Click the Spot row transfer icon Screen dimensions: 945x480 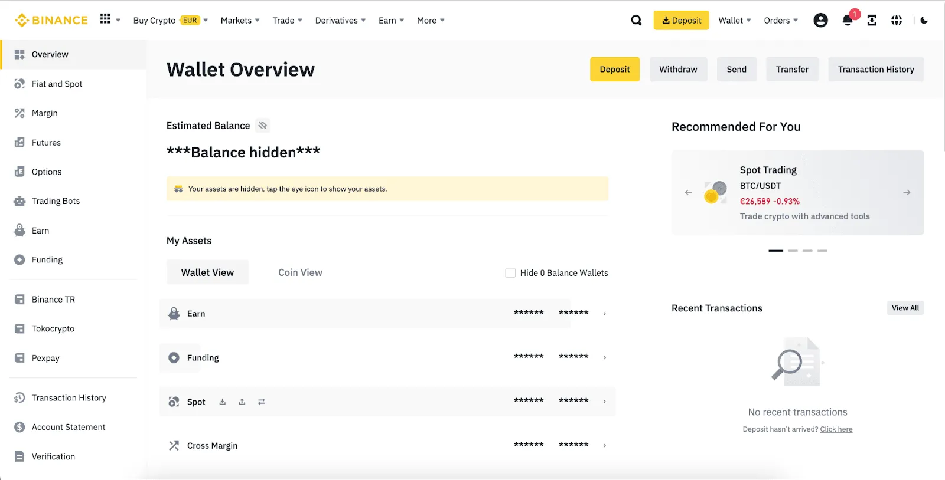(x=262, y=402)
